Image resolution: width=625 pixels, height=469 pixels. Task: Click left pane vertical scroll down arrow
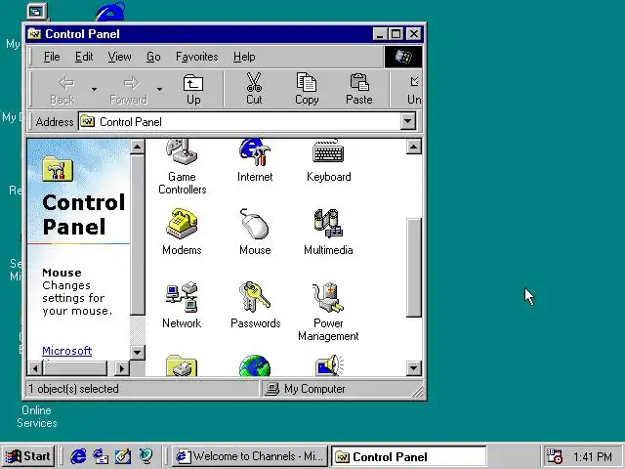(x=137, y=352)
